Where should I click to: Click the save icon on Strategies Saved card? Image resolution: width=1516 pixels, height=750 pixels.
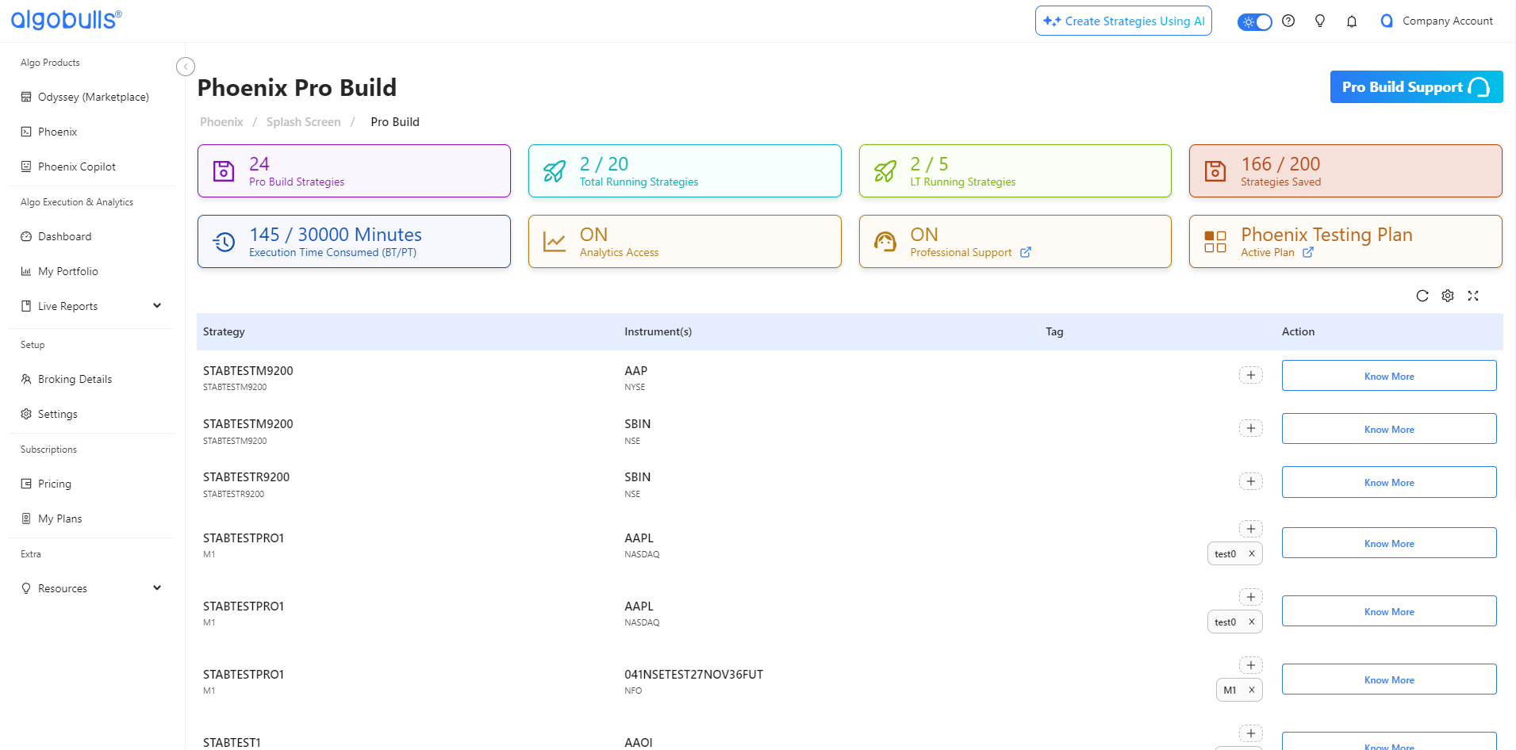pos(1215,171)
